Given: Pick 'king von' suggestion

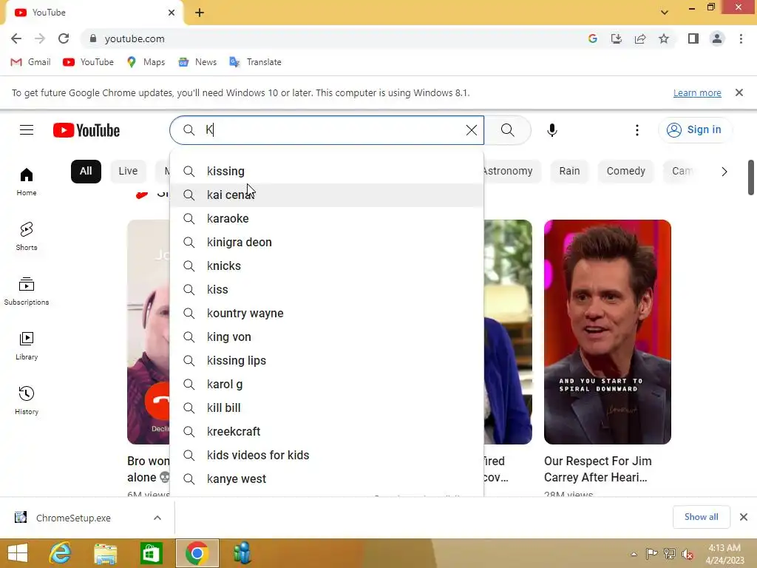Looking at the screenshot, I should point(327,337).
